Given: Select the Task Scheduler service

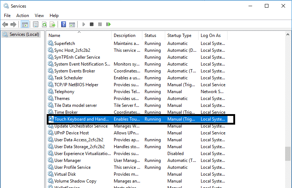Looking at the screenshot, I should tap(68, 78).
